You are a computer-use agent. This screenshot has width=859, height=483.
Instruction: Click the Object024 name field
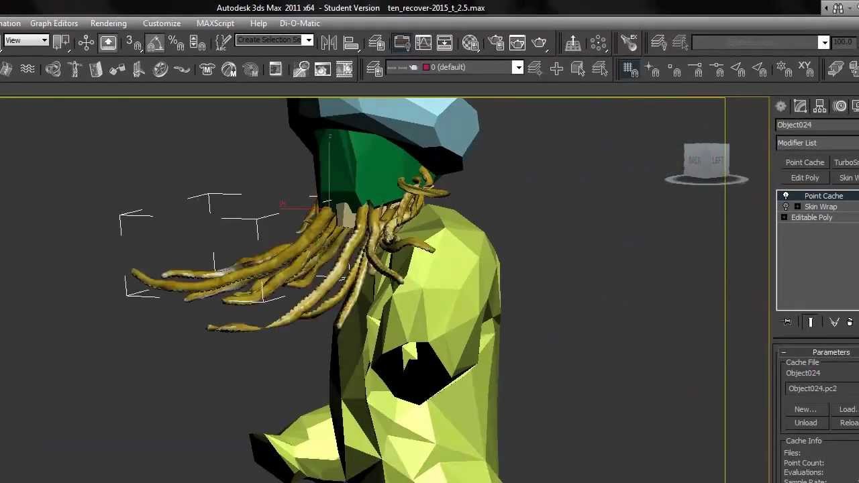(817, 125)
